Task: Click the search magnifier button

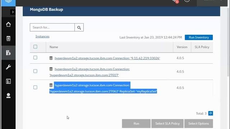Action: 79,27
